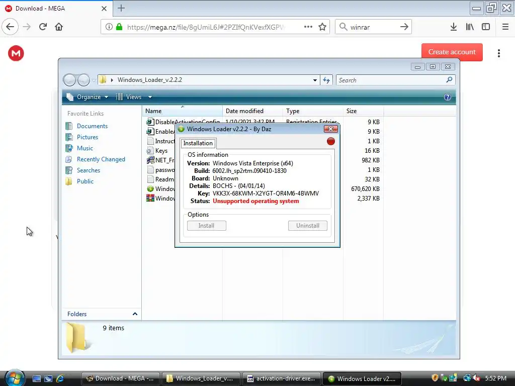Open the browser downloads arrow icon
Image resolution: width=515 pixels, height=386 pixels.
tap(453, 27)
